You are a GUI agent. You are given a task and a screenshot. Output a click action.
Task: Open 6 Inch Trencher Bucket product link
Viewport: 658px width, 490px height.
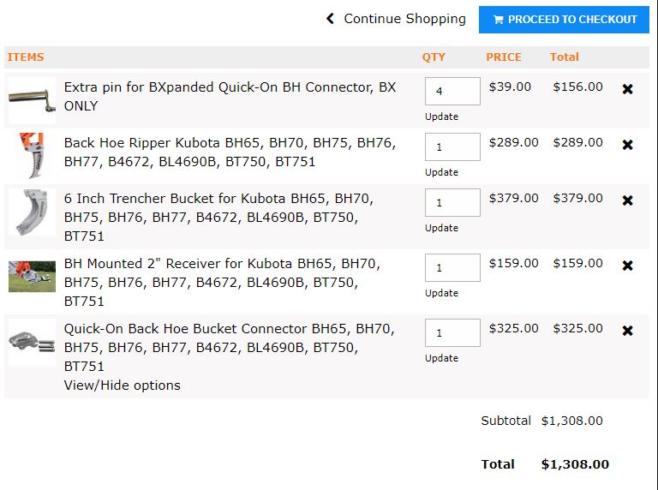(218, 218)
